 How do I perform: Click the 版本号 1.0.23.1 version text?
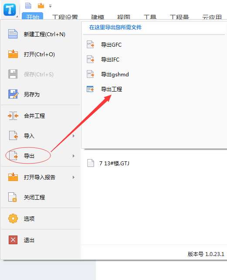tap(206, 254)
